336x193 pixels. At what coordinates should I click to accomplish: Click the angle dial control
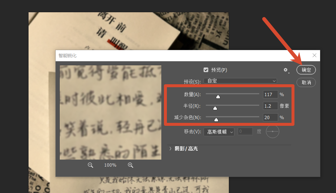pyautogui.click(x=272, y=131)
